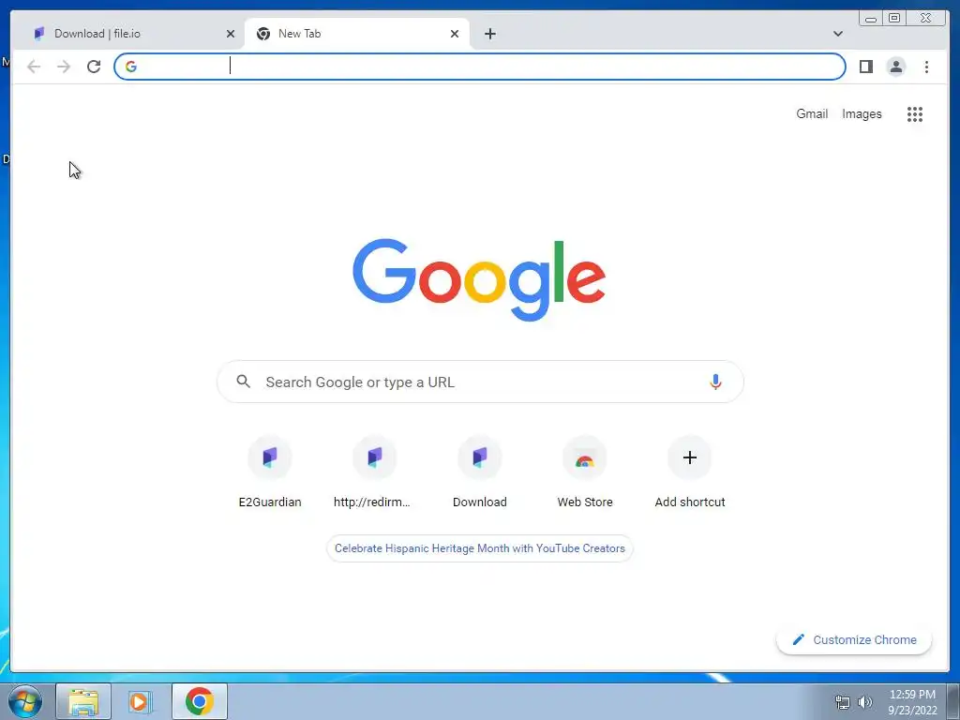Open the Images link
The width and height of the screenshot is (960, 720).
coord(862,113)
